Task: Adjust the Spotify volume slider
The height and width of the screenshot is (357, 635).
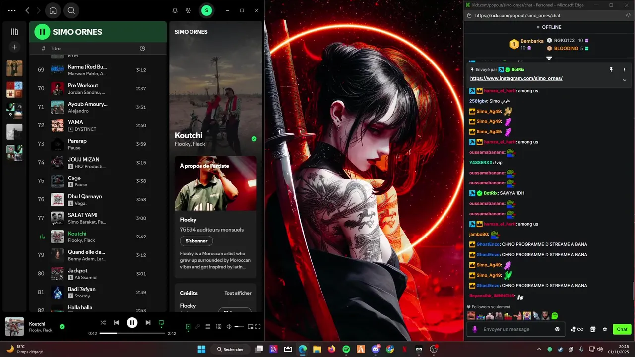Action: [239, 327]
